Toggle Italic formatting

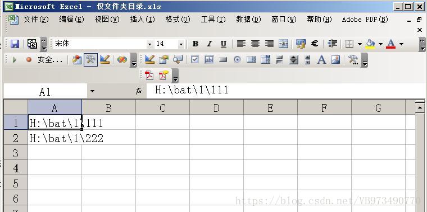pyautogui.click(x=209, y=44)
